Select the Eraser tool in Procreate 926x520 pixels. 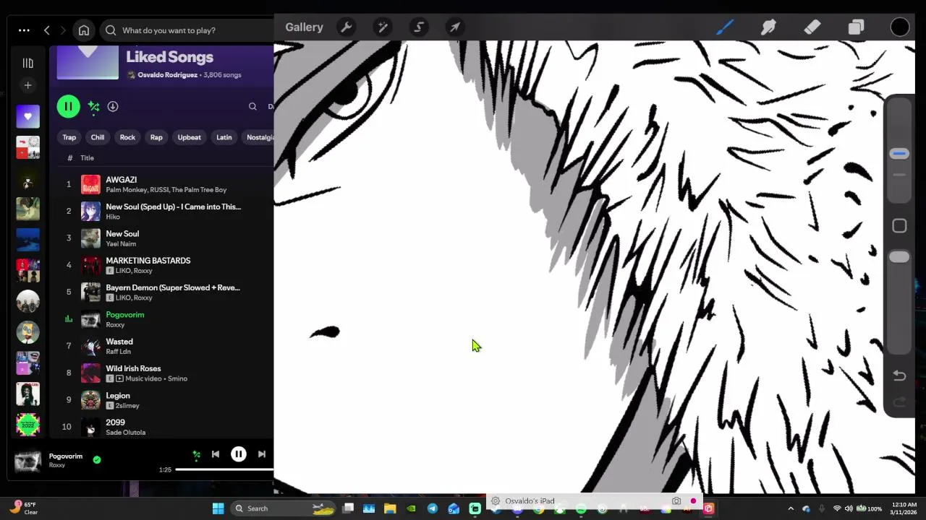click(812, 27)
